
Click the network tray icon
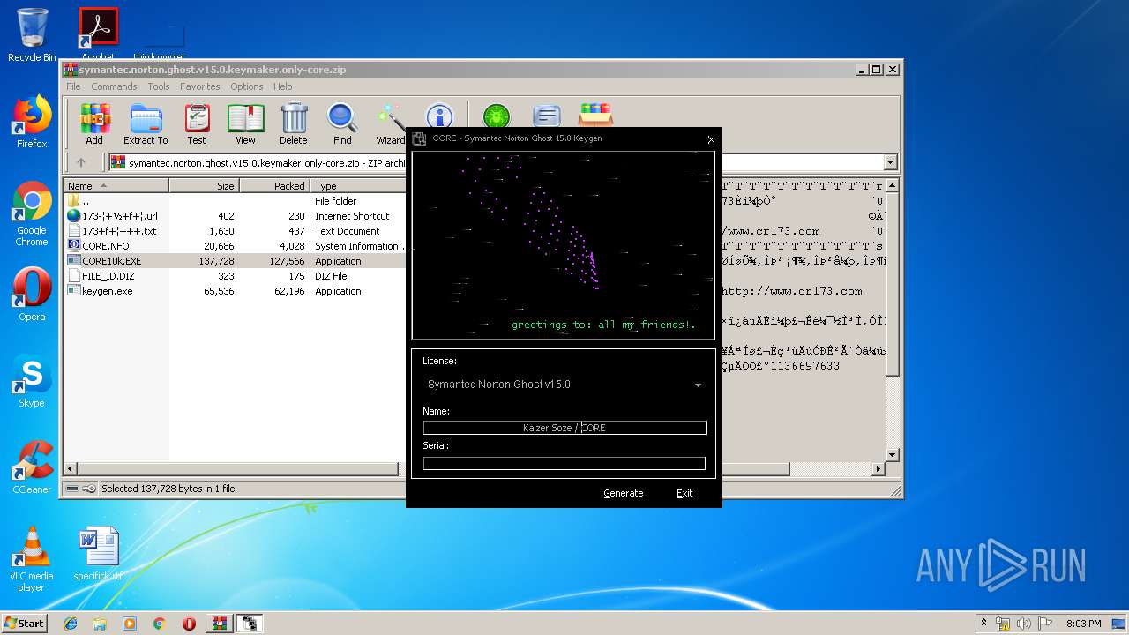pos(1003,624)
